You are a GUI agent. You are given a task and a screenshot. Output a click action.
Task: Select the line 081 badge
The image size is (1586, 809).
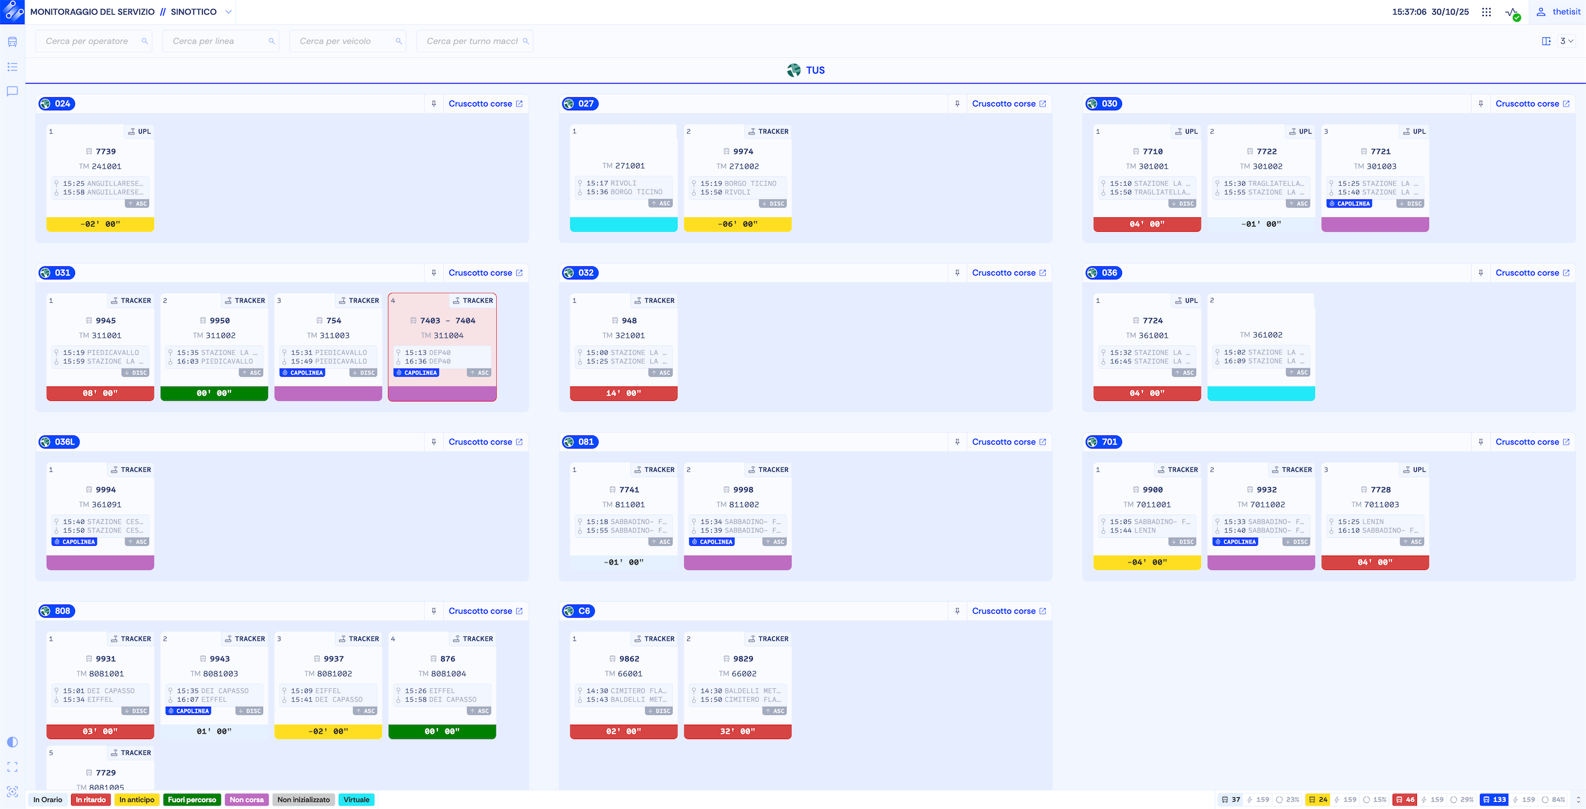(x=580, y=442)
